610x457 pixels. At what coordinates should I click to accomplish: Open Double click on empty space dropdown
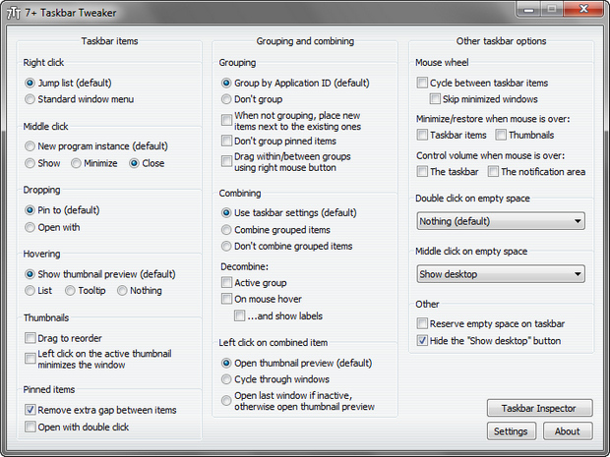501,221
